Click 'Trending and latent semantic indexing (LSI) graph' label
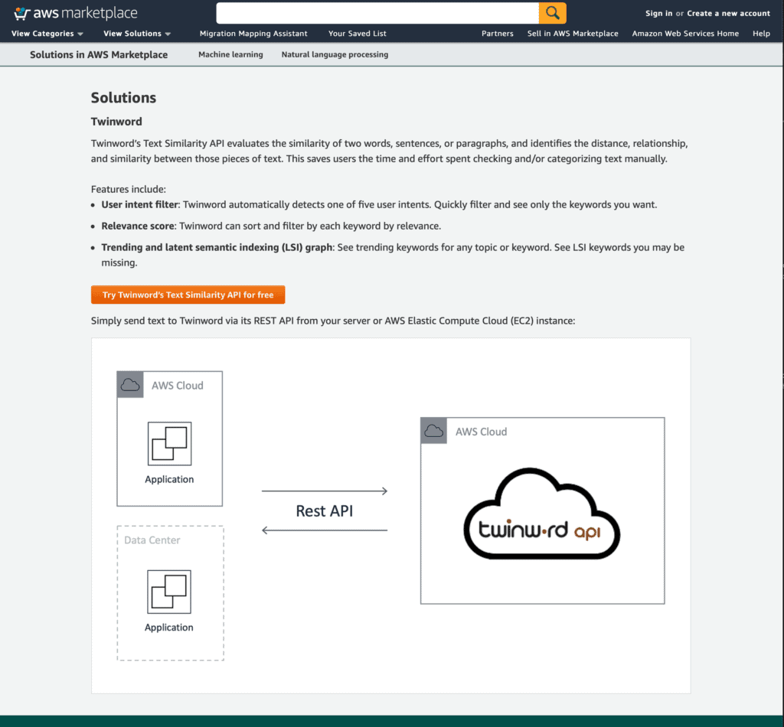 217,247
